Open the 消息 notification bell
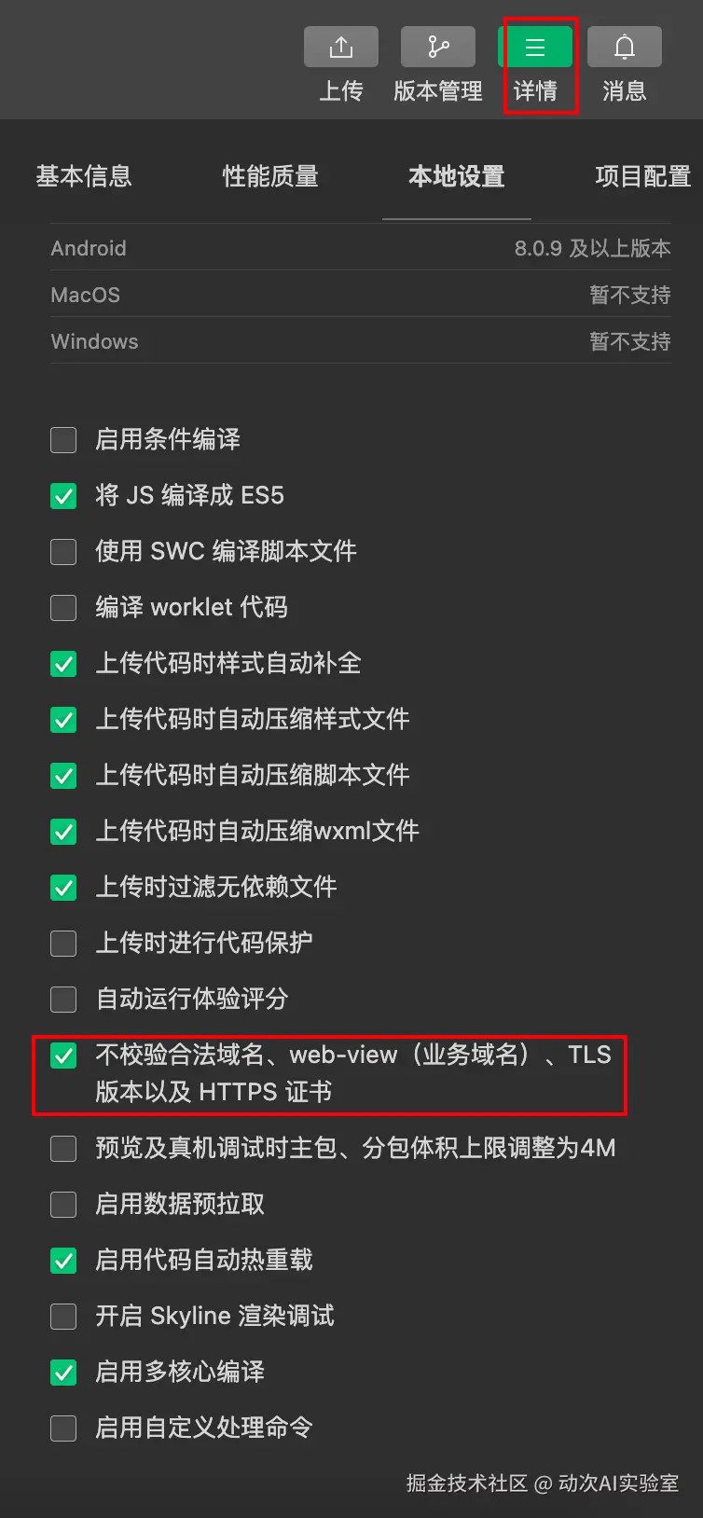Viewport: 703px width, 1518px height. click(x=625, y=47)
